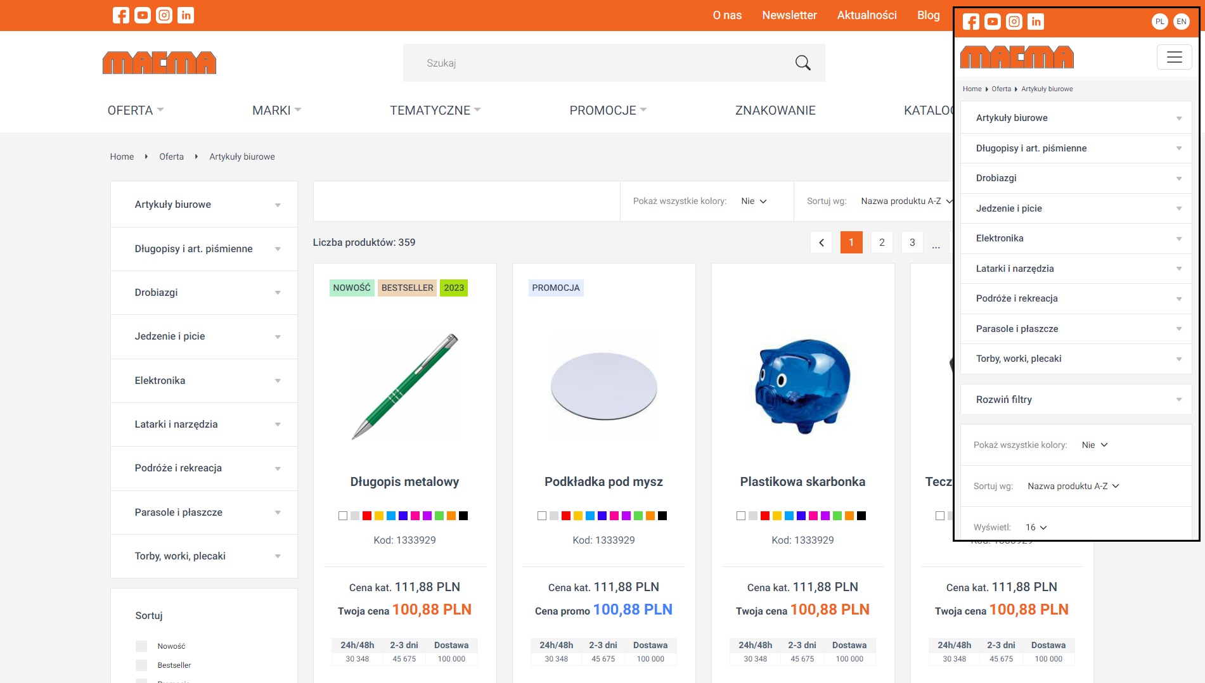Screen dimensions: 1205x683
Task: Open the blue piggy bank image
Action: click(x=802, y=386)
